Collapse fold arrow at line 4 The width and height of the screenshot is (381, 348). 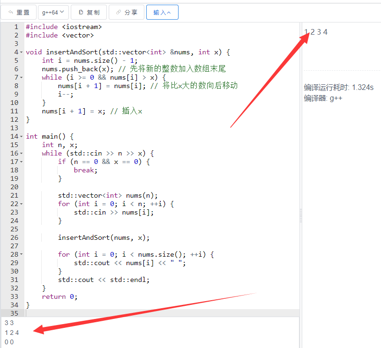click(22, 52)
